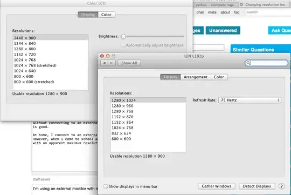Click the magnifier icon in preferences search
The image size is (291, 195).
pos(248,63)
